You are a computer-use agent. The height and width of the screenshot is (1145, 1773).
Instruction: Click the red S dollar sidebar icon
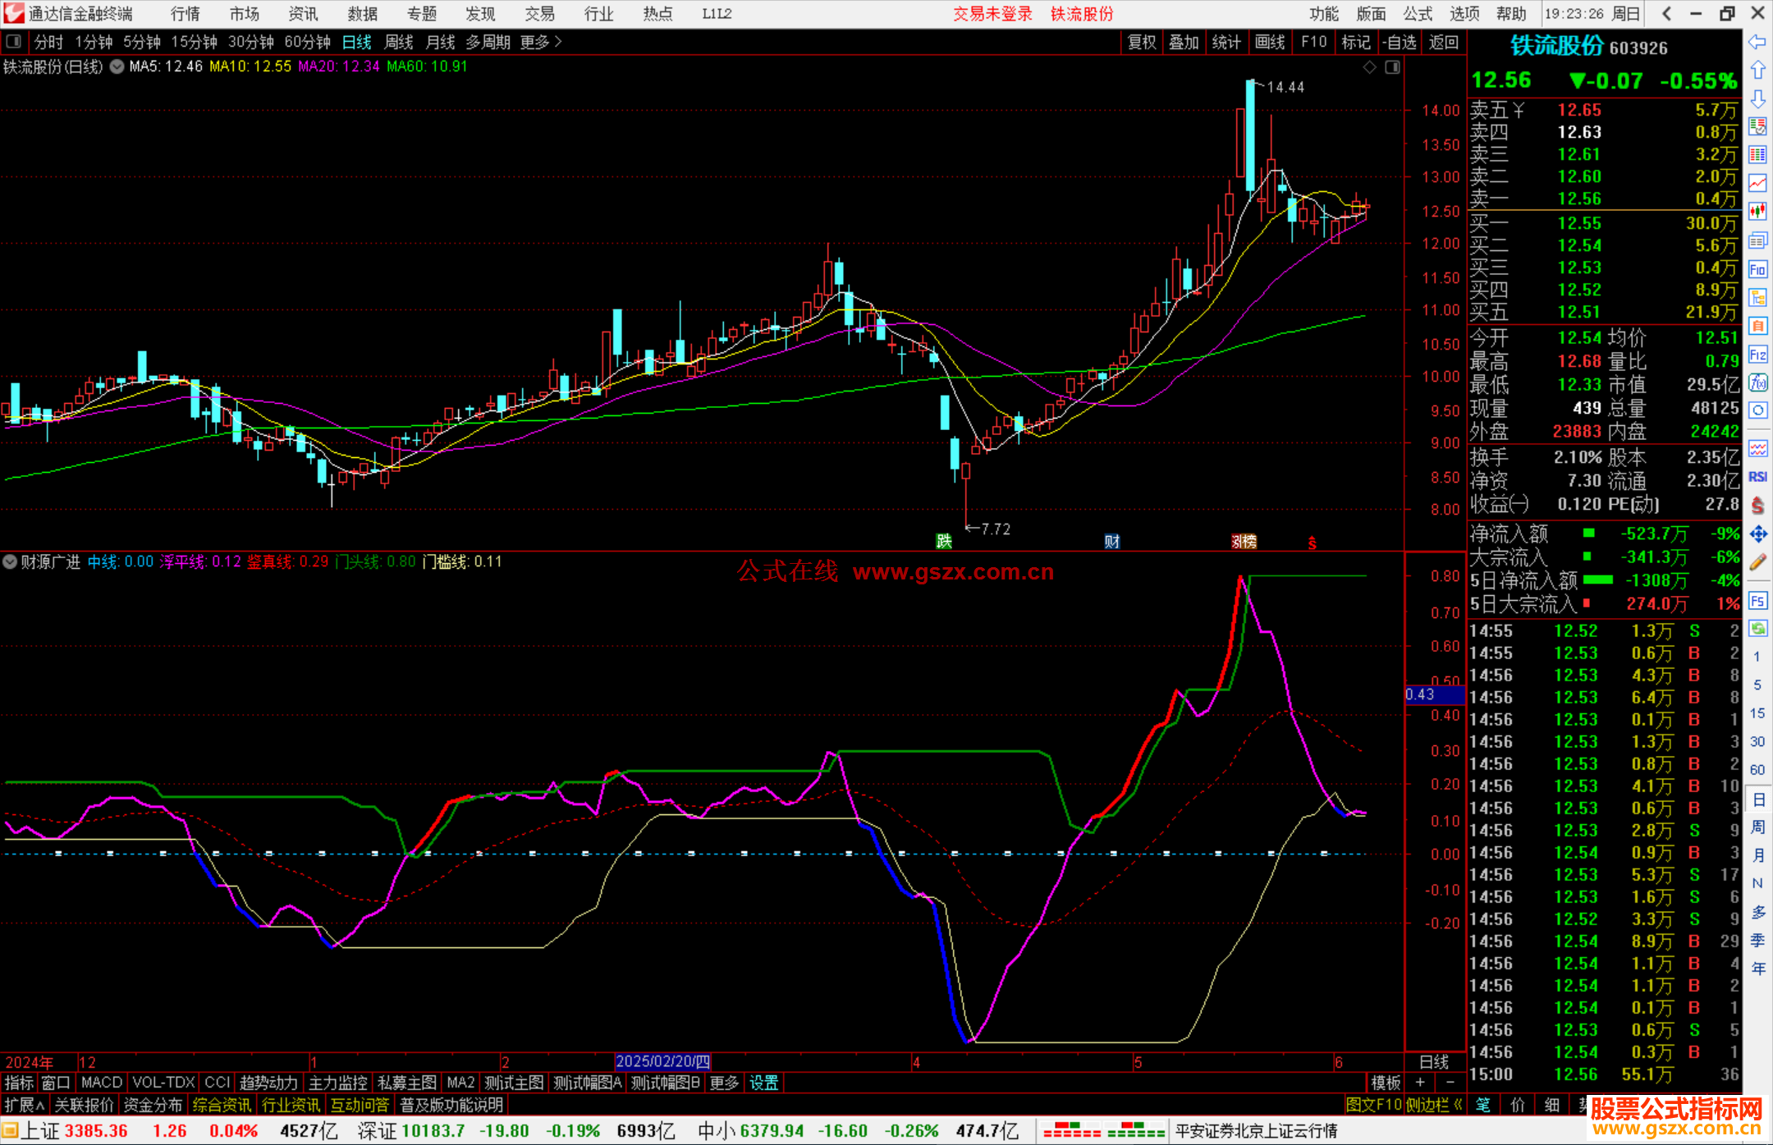1757,506
